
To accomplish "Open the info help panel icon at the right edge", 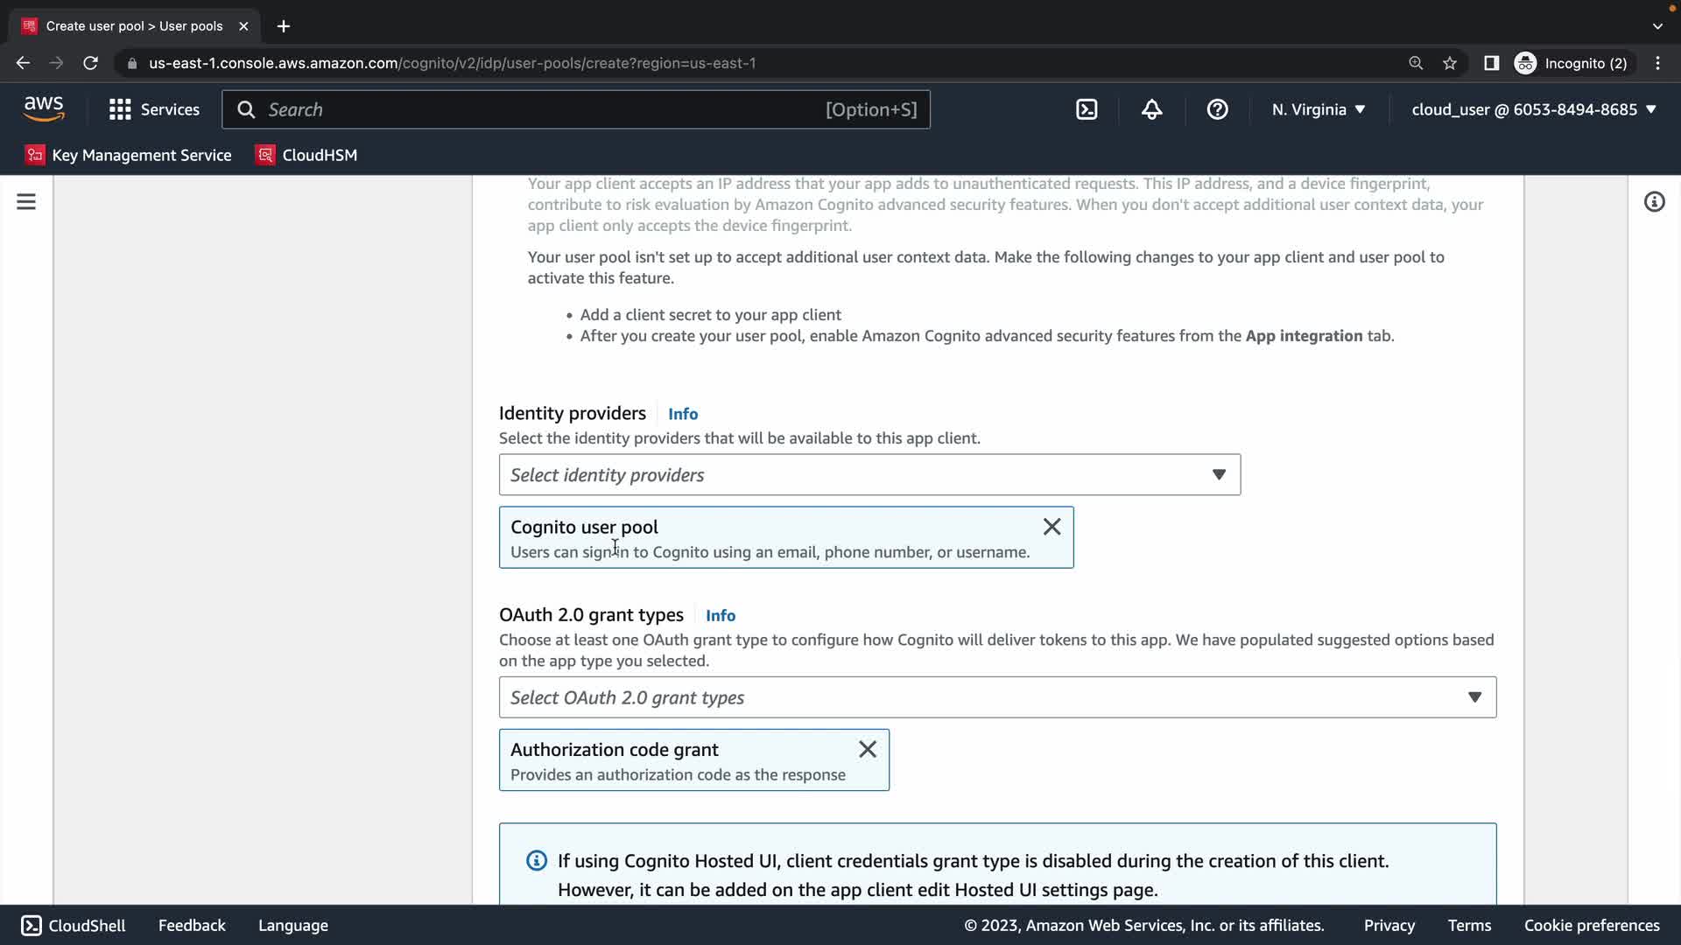I will [x=1654, y=202].
